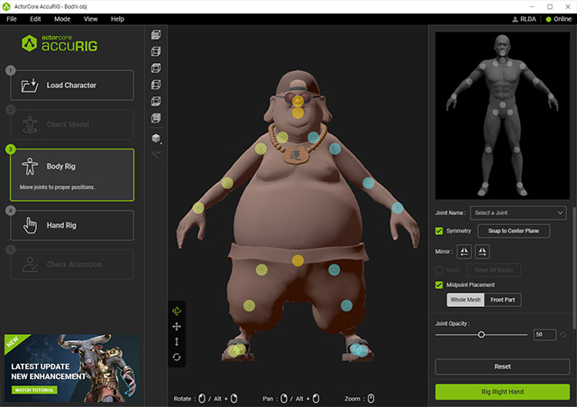Click the Joint Opacity slider handle

(481, 334)
